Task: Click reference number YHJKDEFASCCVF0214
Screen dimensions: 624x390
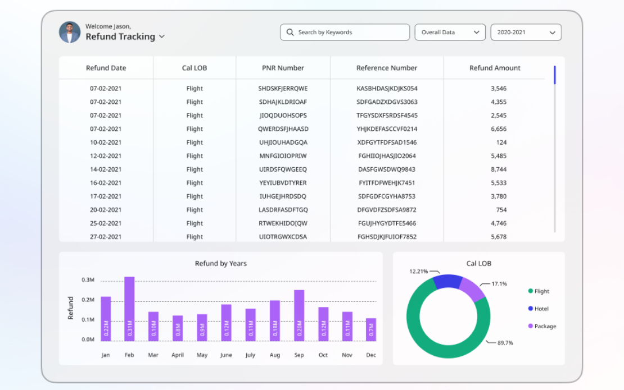Action: point(387,129)
